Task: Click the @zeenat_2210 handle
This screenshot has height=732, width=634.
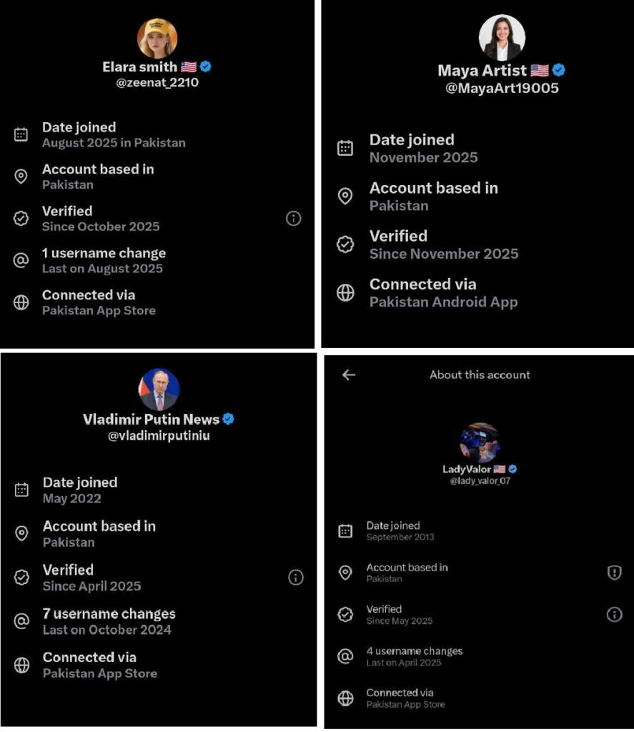Action: point(157,82)
